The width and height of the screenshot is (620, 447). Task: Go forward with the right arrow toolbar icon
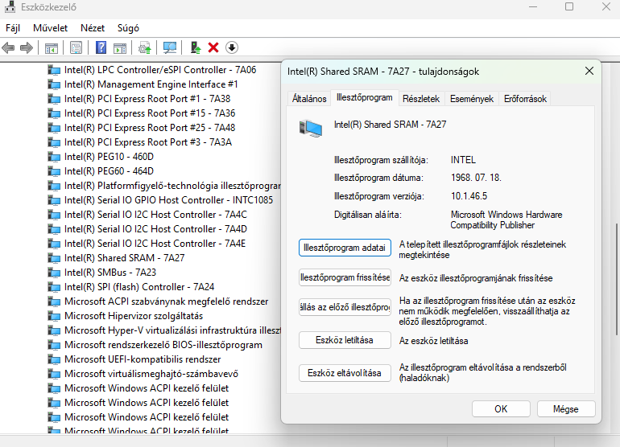[27, 48]
